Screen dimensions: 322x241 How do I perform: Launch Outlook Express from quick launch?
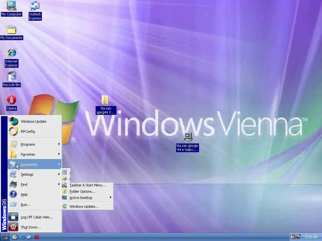point(29,237)
